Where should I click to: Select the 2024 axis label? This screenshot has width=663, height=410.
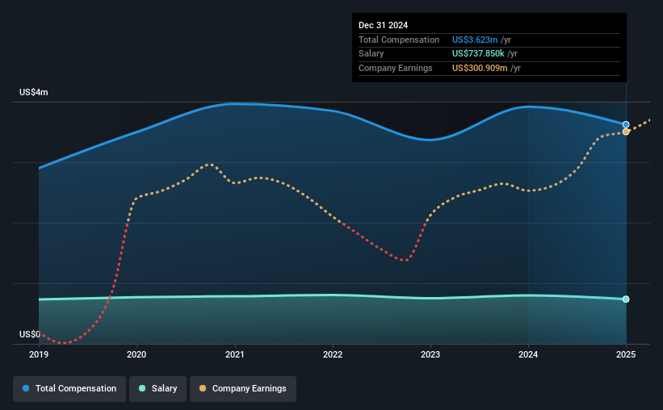(528, 354)
